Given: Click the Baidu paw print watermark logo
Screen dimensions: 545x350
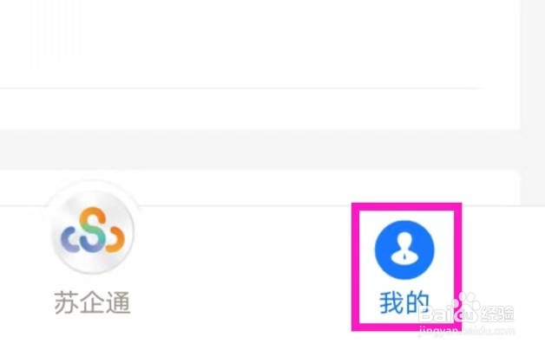Looking at the screenshot, I should pos(466,307).
